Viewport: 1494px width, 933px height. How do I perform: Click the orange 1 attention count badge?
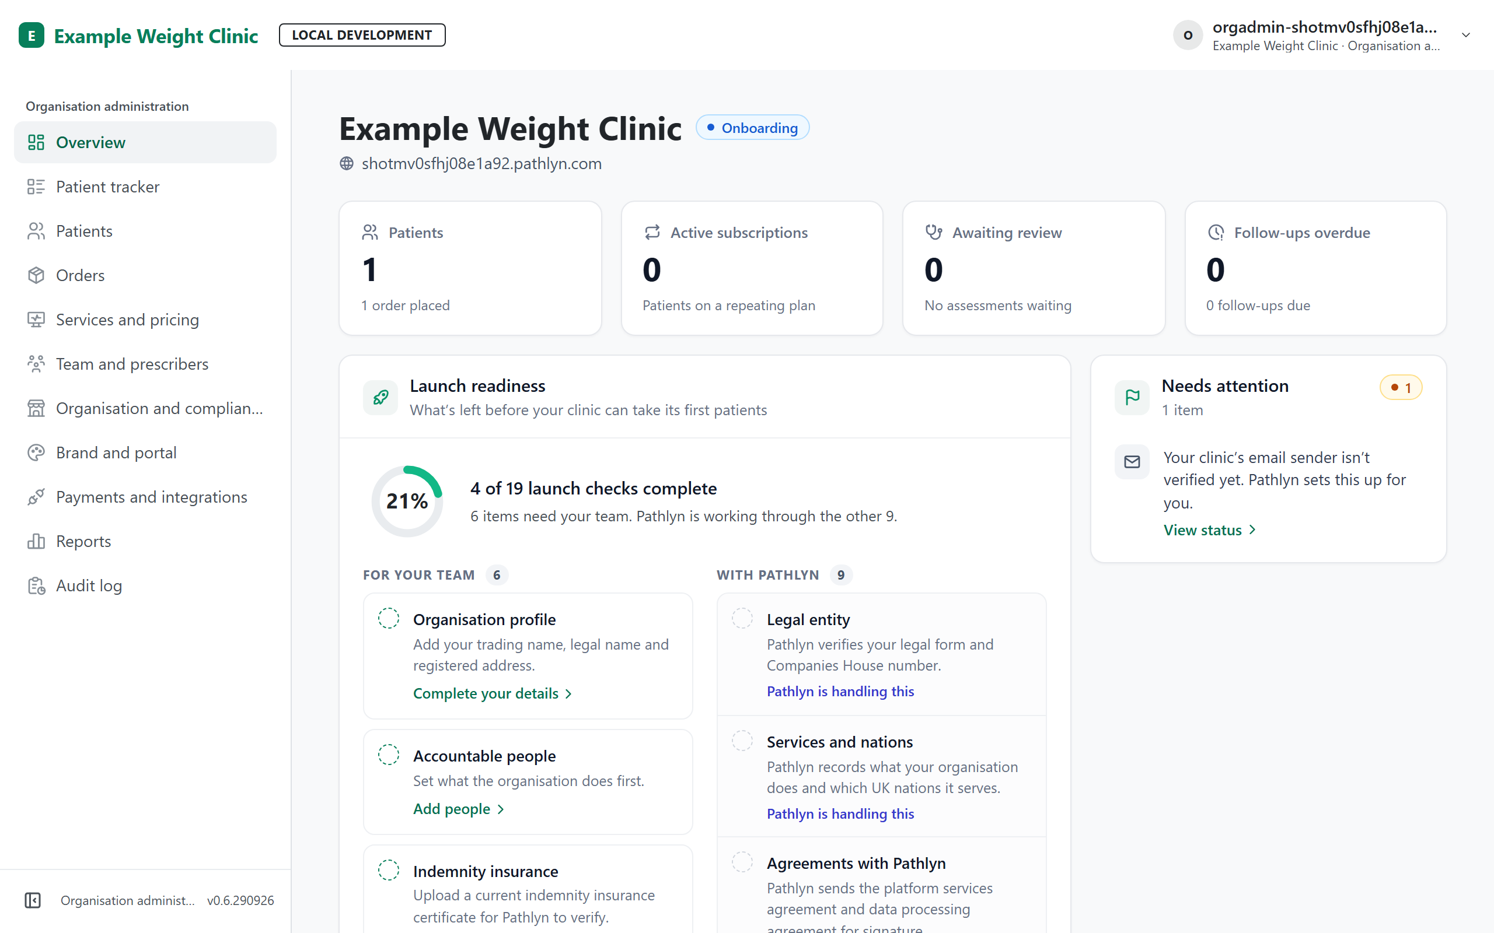[1401, 388]
